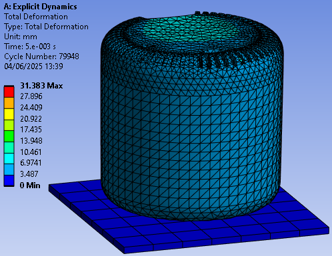The height and width of the screenshot is (256, 332).
Task: Click the yellow legend color band
Action: [9, 114]
